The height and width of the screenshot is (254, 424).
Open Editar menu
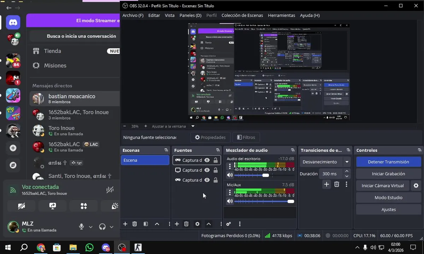click(154, 16)
